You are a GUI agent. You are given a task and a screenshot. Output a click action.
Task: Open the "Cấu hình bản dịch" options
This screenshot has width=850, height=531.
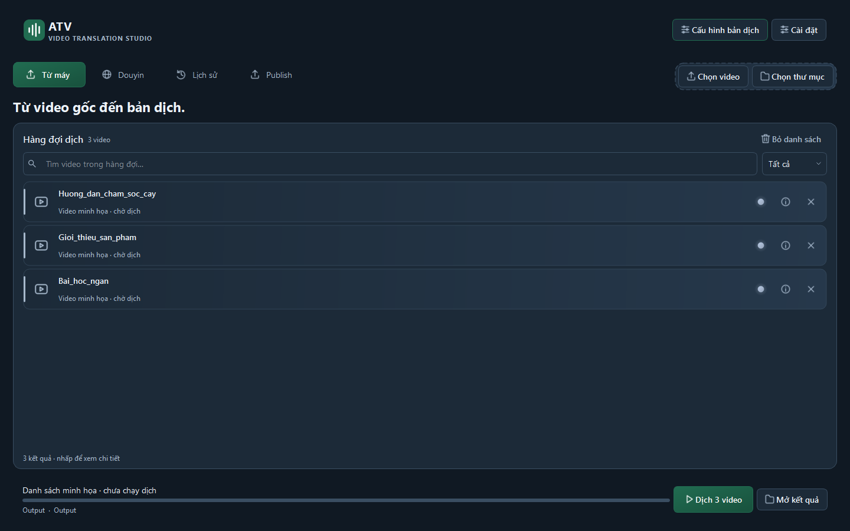pos(720,30)
